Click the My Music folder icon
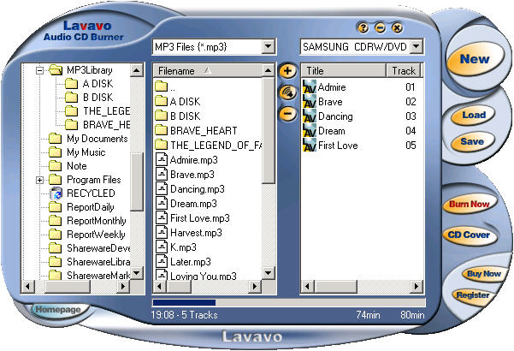The image size is (514, 351). [55, 152]
